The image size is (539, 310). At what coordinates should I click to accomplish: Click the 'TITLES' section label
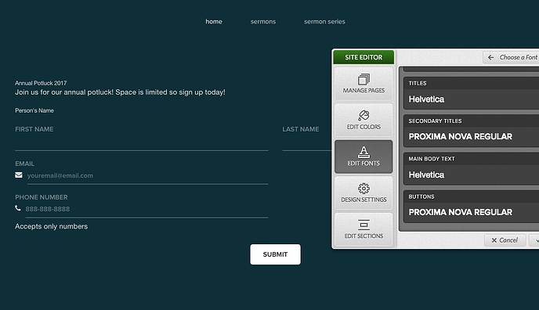418,84
